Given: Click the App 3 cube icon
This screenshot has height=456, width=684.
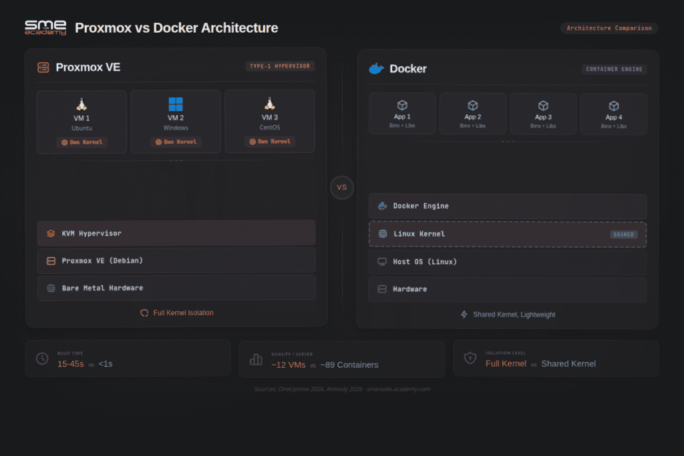Looking at the screenshot, I should 543,105.
